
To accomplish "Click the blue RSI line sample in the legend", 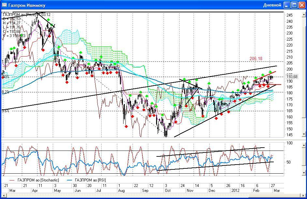I will pyautogui.click(x=70, y=180).
